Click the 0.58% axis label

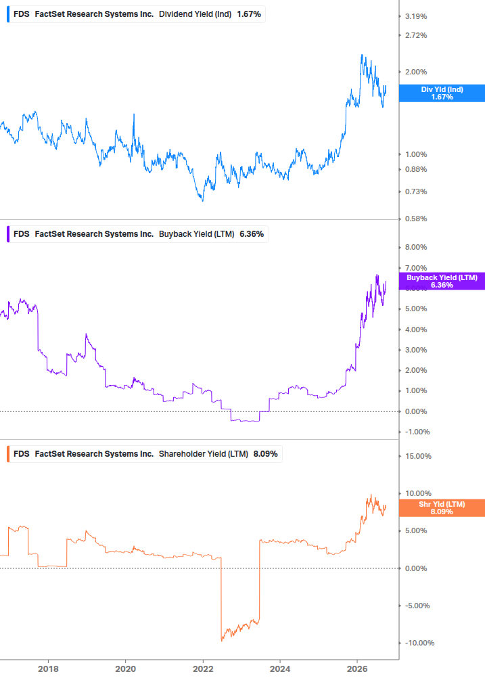(x=416, y=219)
